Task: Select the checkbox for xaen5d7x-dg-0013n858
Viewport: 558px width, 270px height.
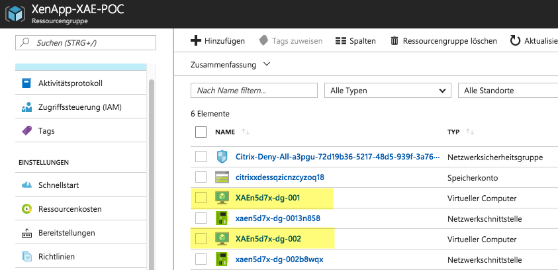Action: coord(201,218)
